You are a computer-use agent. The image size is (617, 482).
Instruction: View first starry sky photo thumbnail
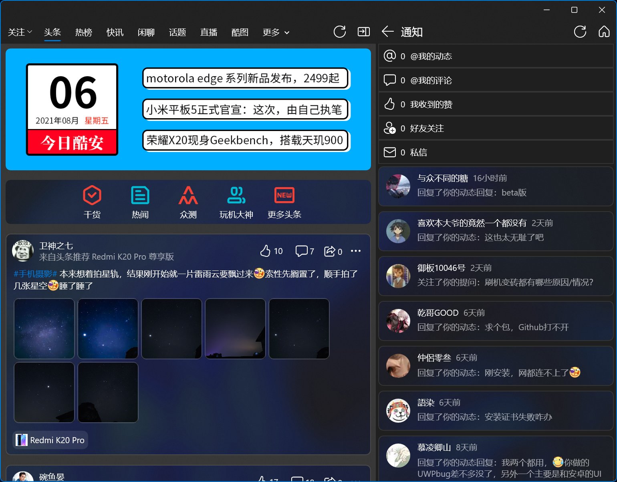[x=44, y=329]
